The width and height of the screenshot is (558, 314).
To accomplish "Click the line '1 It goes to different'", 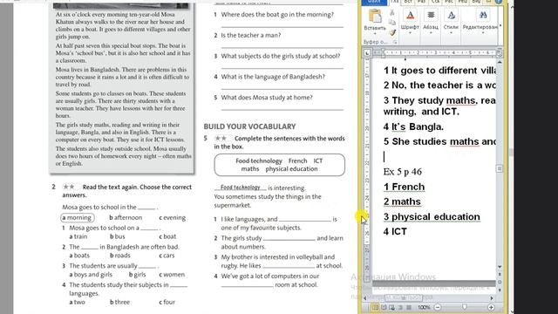I will (439, 71).
